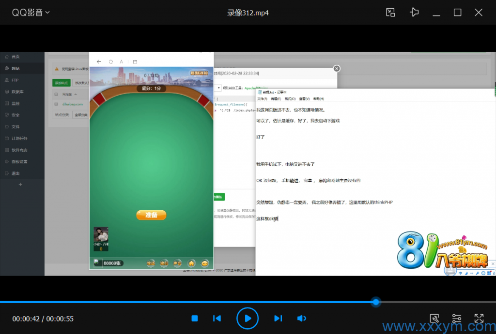The image size is (496, 334).
Task: Select 网站 in the left sidebar
Action: (x=15, y=68)
